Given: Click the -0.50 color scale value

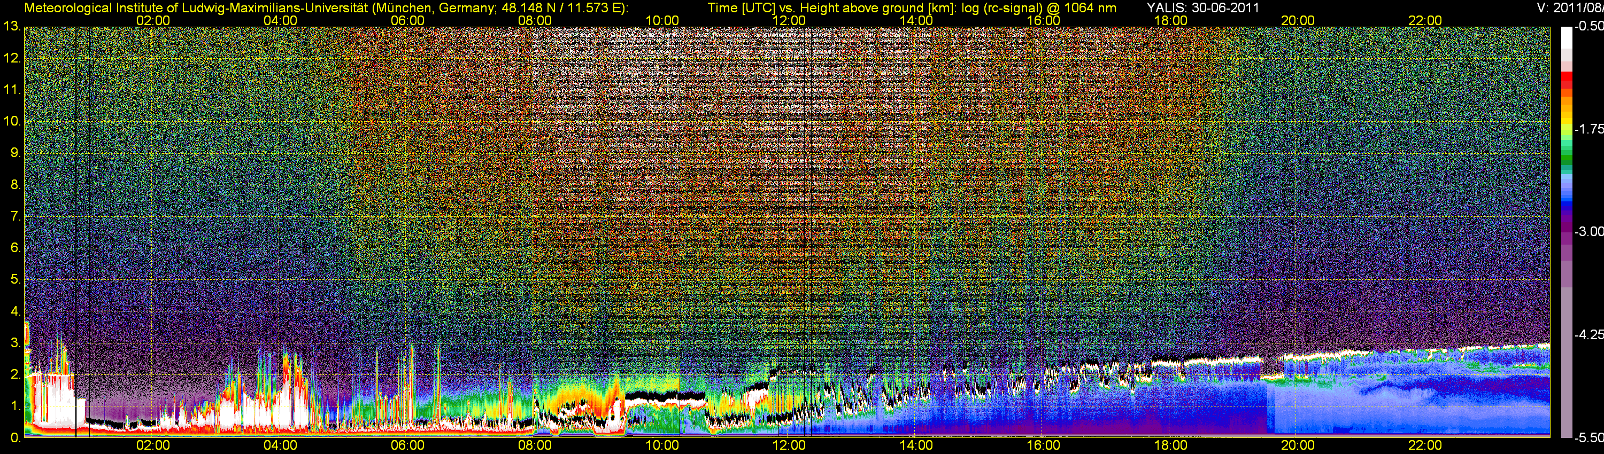Looking at the screenshot, I should pyautogui.click(x=1588, y=27).
